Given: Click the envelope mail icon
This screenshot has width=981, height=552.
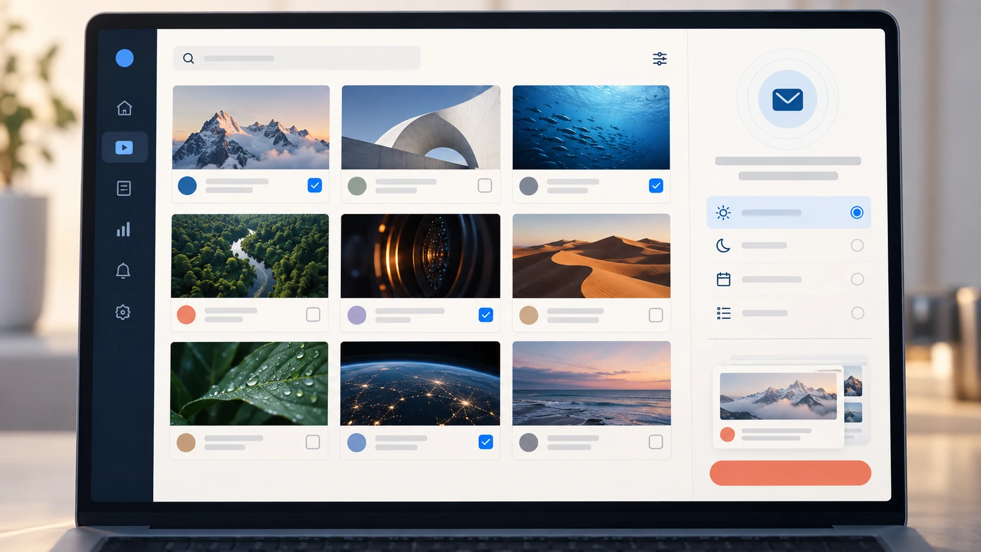Looking at the screenshot, I should pyautogui.click(x=787, y=100).
